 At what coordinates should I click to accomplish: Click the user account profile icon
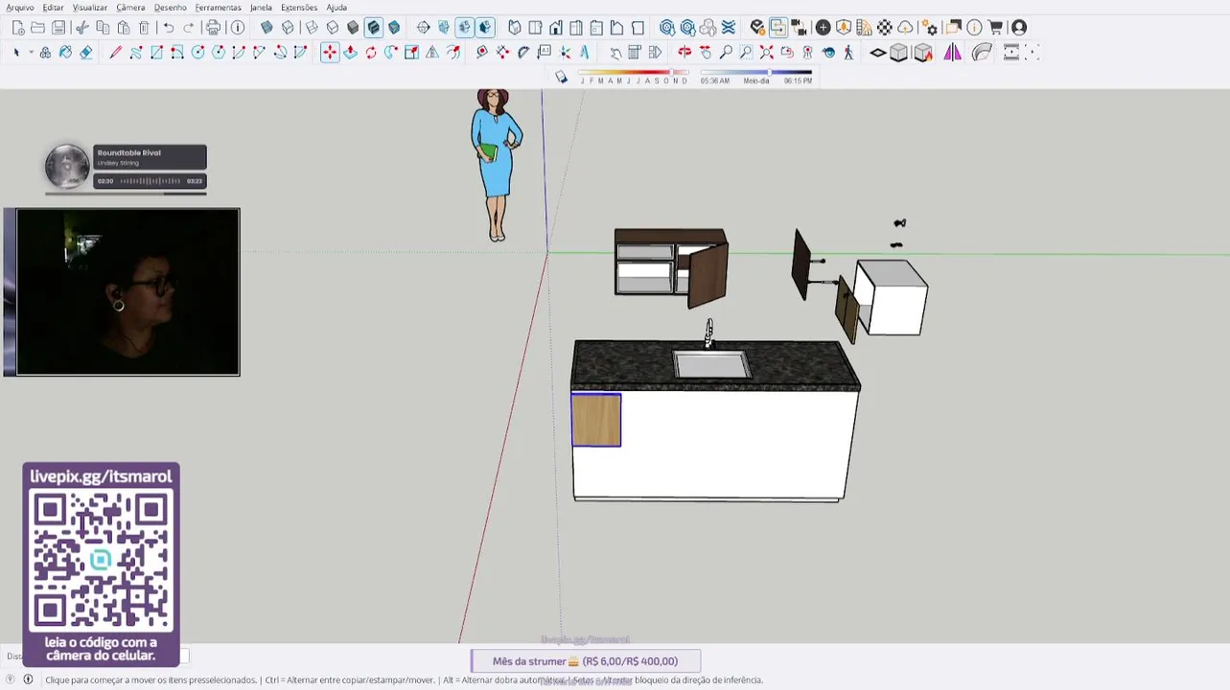tap(1019, 28)
